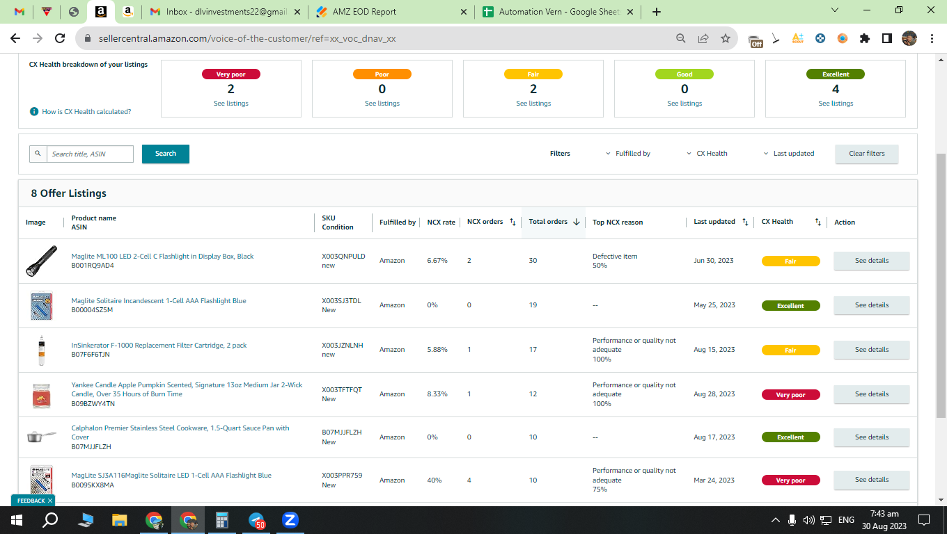The height and width of the screenshot is (534, 947).
Task: Bookmark this page with the star icon
Action: click(x=726, y=38)
